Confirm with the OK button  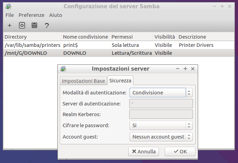pyautogui.click(x=180, y=151)
